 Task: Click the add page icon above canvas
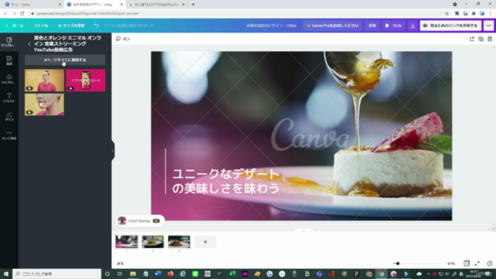click(472, 39)
